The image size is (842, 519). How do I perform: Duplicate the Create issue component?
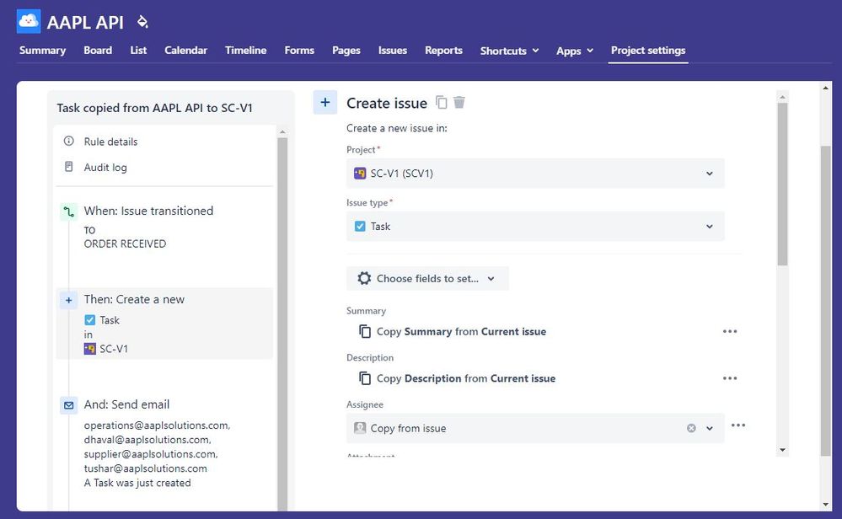441,102
